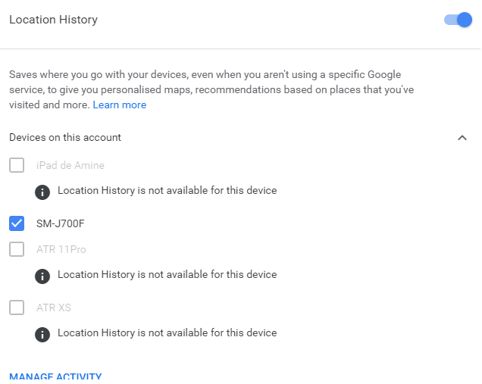This screenshot has width=482, height=384.
Task: Collapse the devices list with the chevron
Action: 462,138
